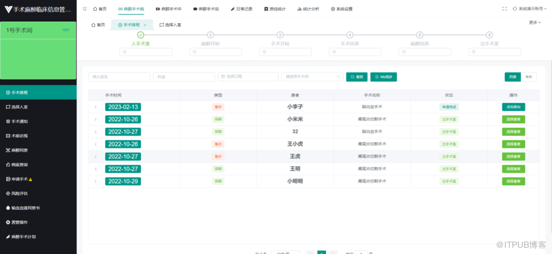Expand the 2022-10-29 surgery row

pos(96,181)
